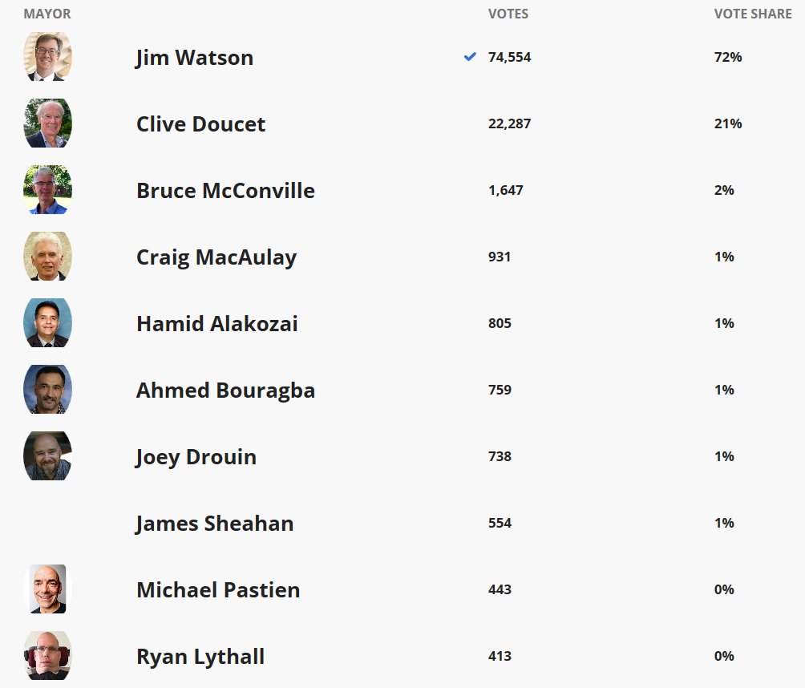
Task: Click Jim Watson's candidate photo
Action: (x=47, y=57)
